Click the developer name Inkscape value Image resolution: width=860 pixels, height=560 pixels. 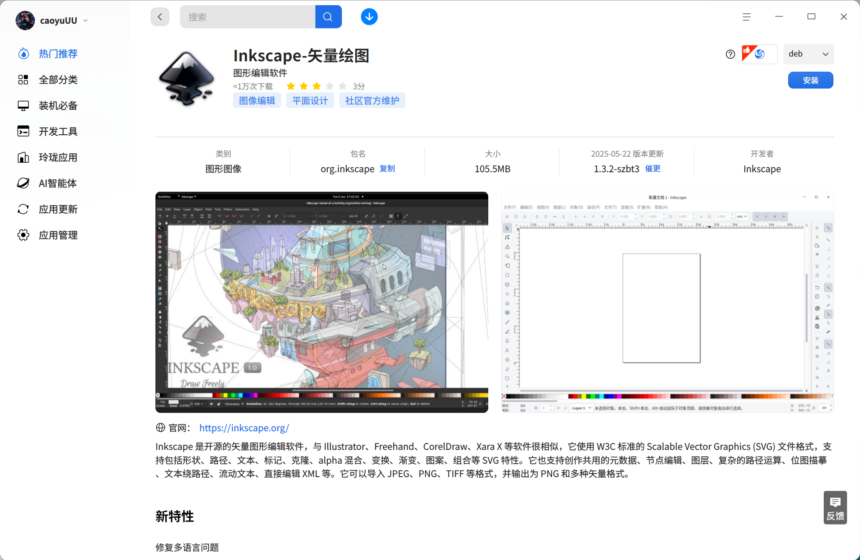[x=762, y=169]
